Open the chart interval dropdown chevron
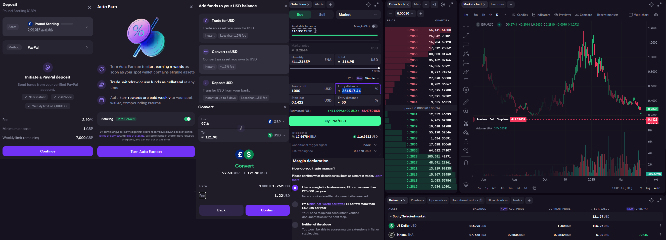The image size is (666, 240). point(504,15)
